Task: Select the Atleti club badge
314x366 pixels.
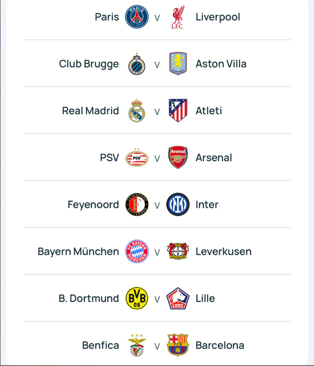Action: click(x=178, y=111)
